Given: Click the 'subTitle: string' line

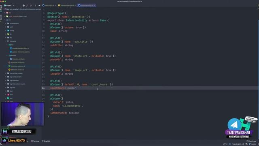Looking at the screenshot, I should (x=62, y=45).
